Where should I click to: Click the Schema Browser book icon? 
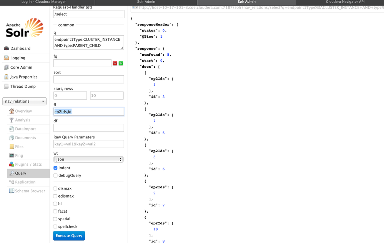point(12,191)
